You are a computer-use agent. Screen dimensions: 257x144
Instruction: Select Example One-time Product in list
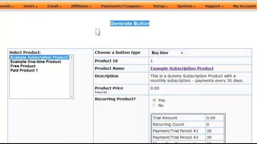click(36, 62)
